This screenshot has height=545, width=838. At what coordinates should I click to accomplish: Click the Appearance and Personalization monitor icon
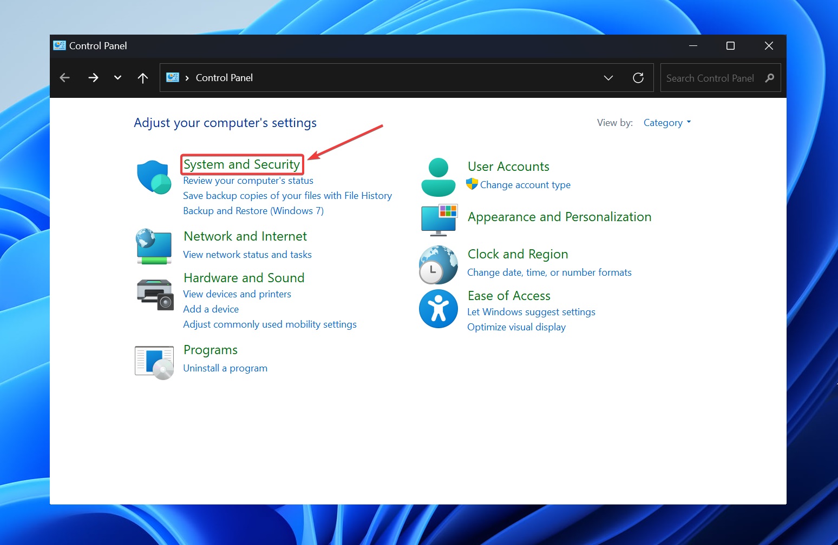click(439, 220)
